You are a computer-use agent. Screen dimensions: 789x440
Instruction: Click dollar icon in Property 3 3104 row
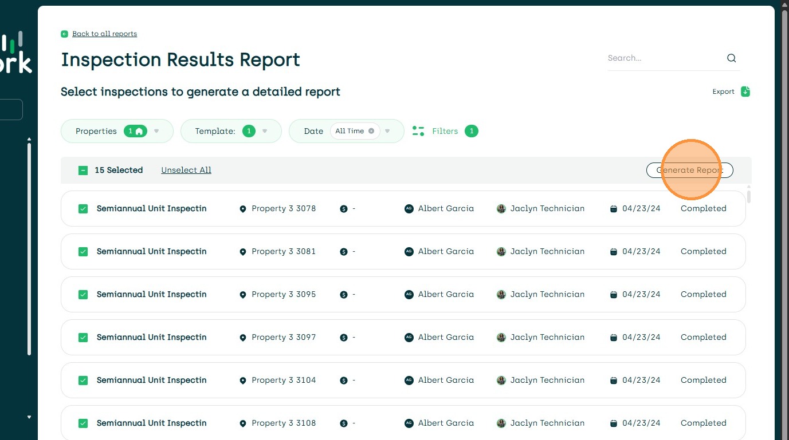coord(344,380)
